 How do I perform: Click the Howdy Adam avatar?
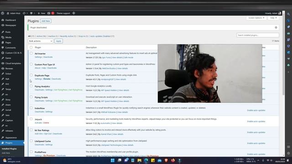tap(280, 13)
